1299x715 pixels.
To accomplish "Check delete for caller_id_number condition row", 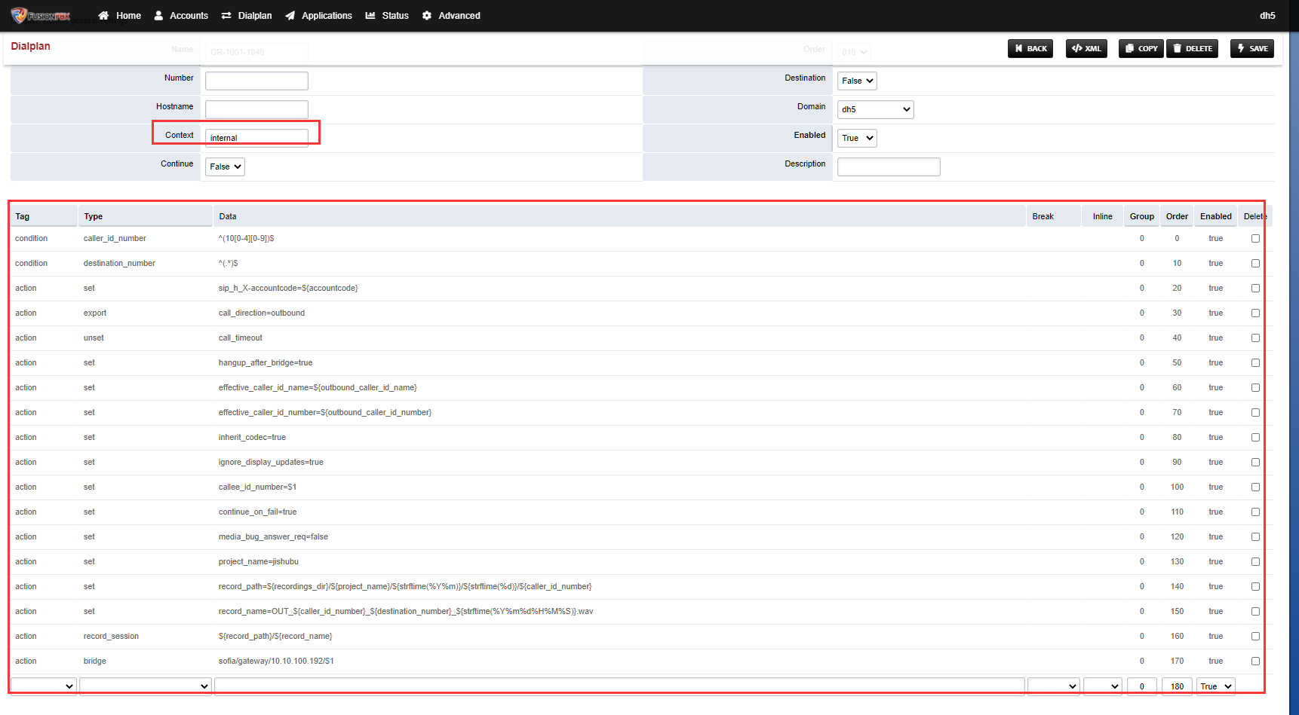I will coord(1255,239).
